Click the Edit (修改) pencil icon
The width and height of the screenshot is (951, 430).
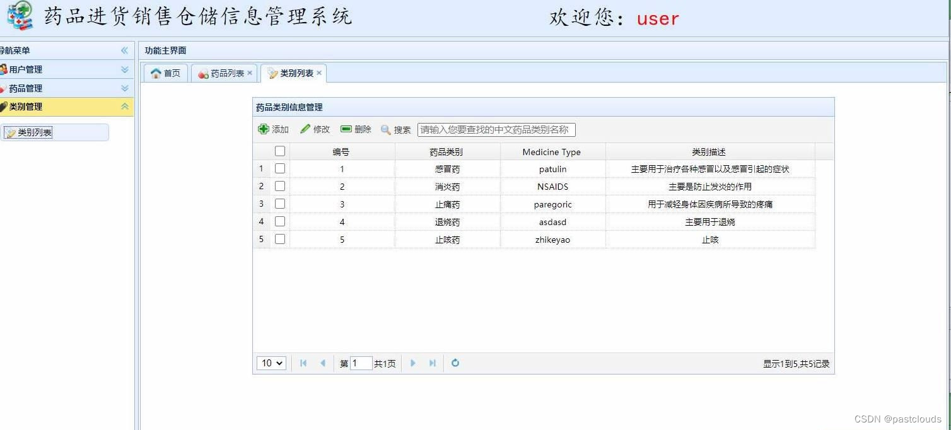point(305,129)
